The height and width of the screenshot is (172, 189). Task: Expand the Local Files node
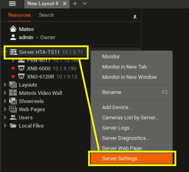5,125
